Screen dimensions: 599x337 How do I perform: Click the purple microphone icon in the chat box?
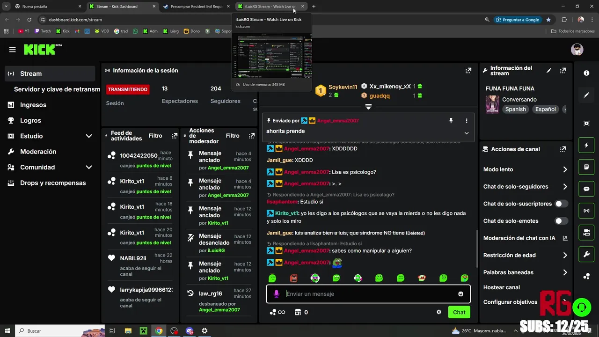click(277, 294)
